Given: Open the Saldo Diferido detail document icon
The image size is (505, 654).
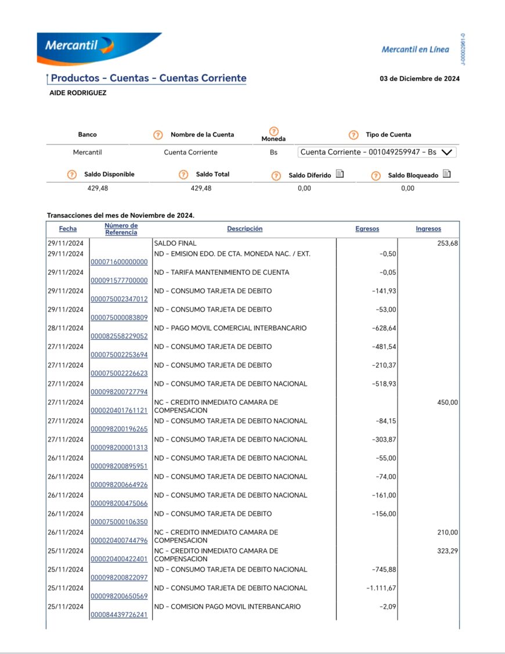Looking at the screenshot, I should [x=340, y=174].
